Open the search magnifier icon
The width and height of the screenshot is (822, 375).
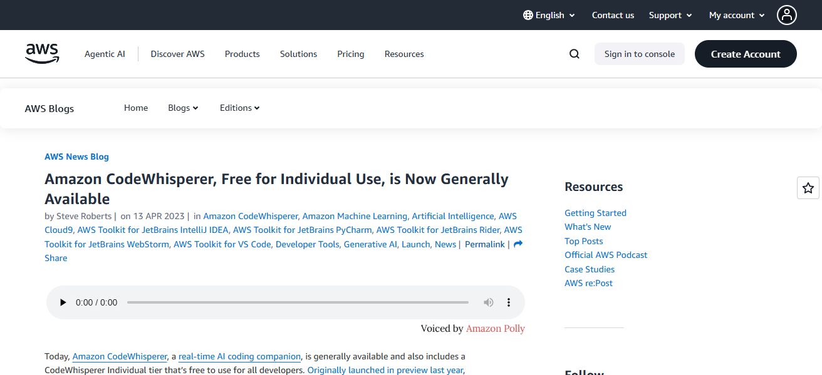(575, 54)
